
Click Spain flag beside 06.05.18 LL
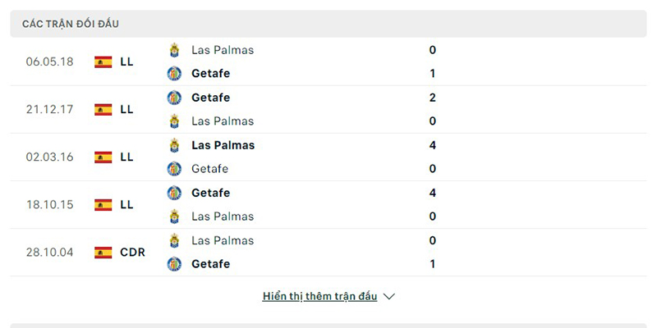click(x=103, y=61)
